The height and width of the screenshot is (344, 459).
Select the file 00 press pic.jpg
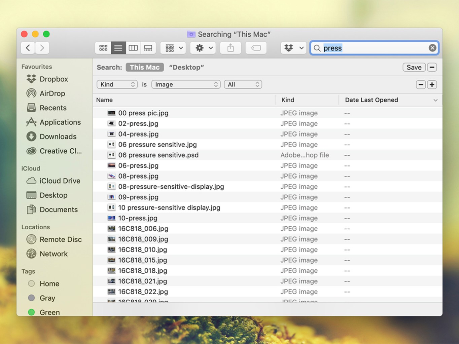[143, 113]
